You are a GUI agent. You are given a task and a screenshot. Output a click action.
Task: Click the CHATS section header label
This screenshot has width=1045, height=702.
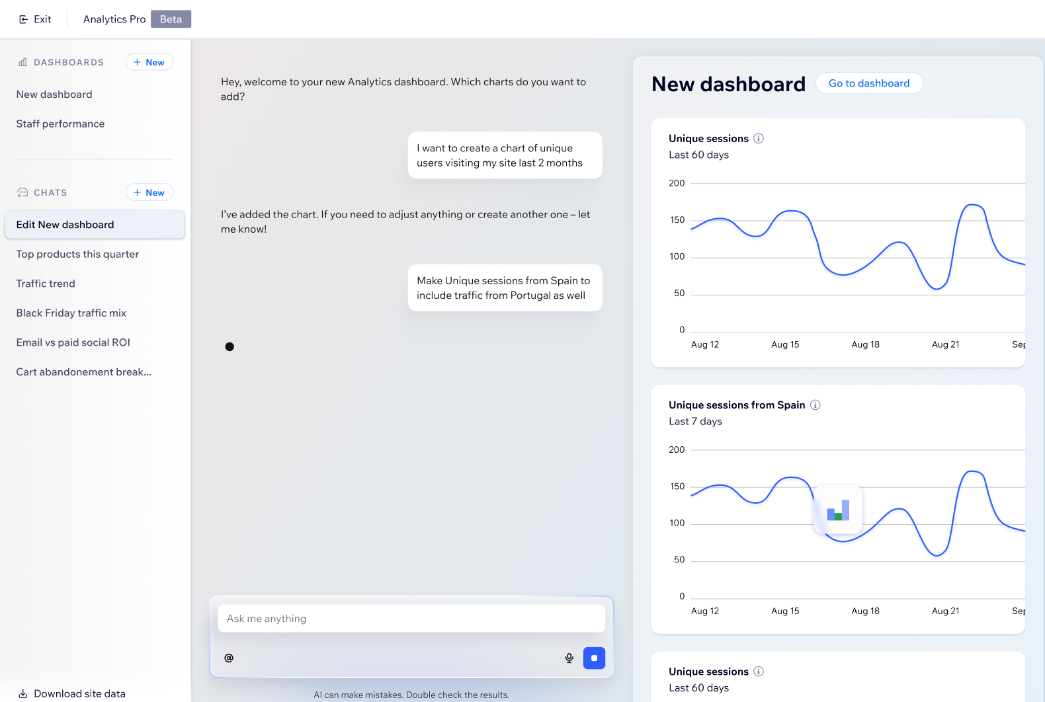50,192
